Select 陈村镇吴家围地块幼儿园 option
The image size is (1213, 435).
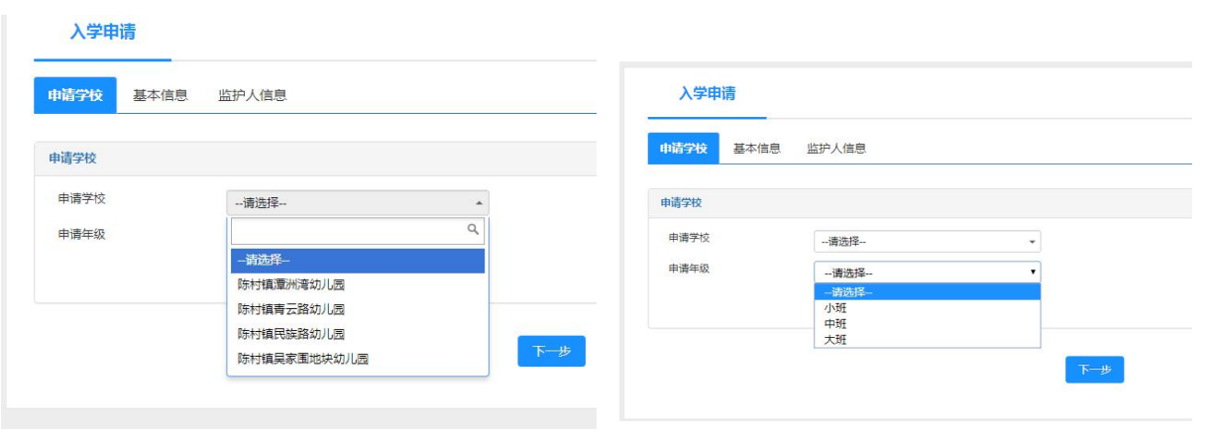tap(303, 359)
